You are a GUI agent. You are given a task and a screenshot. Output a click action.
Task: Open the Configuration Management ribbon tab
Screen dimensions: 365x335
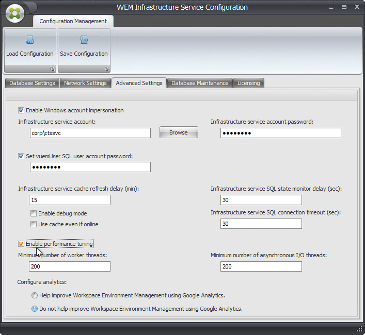pos(73,21)
